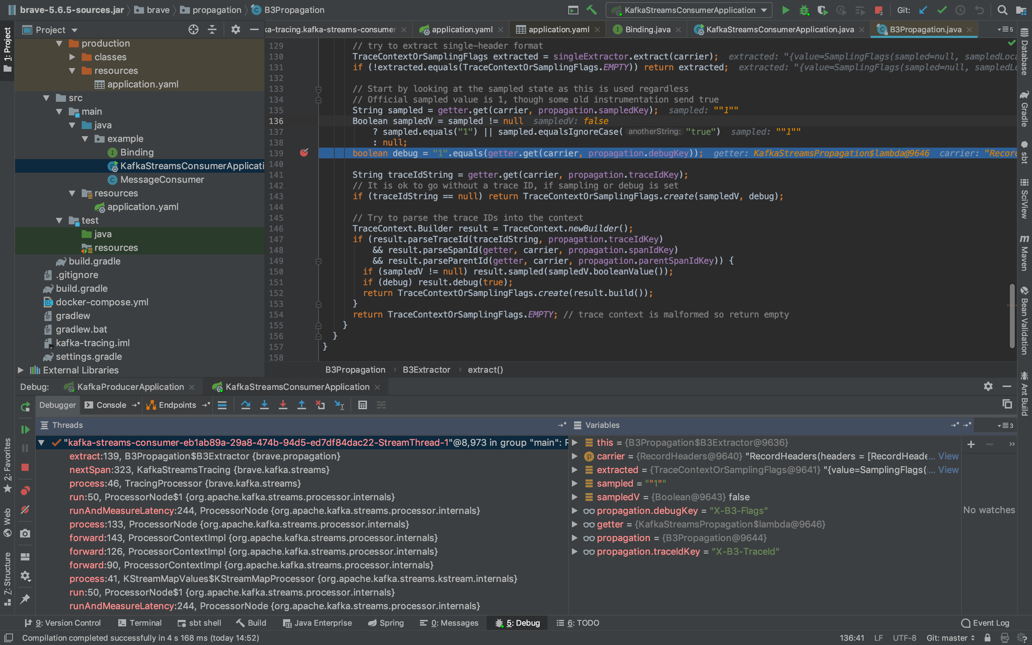Open the KafkaStreamsConsumerApplication run configuration dropdown
The width and height of the screenshot is (1032, 645).
(689, 10)
